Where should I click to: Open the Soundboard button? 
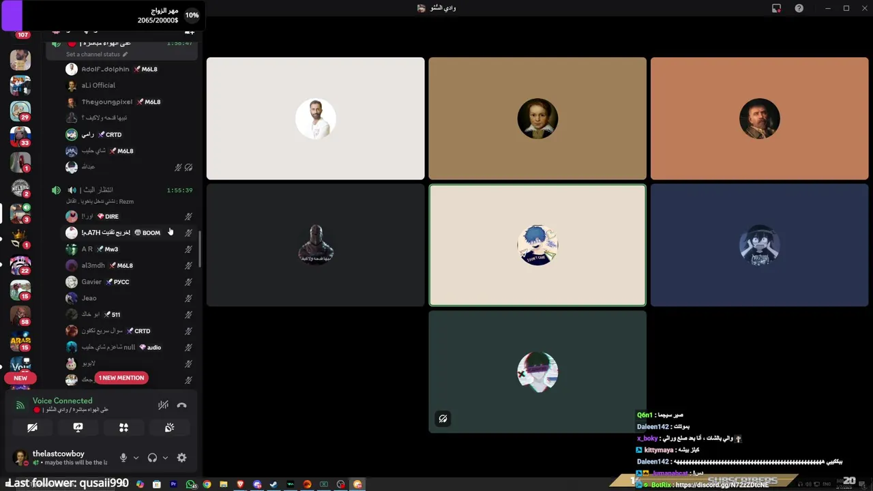click(x=169, y=428)
